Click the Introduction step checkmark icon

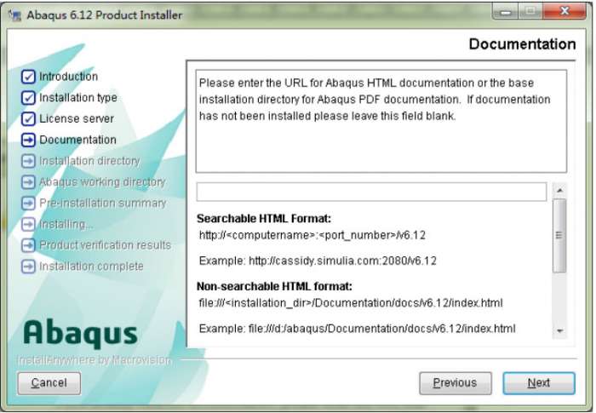pyautogui.click(x=28, y=77)
